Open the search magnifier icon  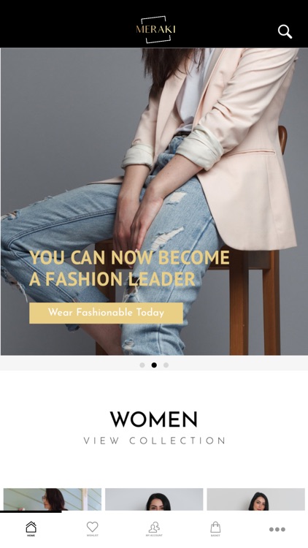click(x=285, y=31)
